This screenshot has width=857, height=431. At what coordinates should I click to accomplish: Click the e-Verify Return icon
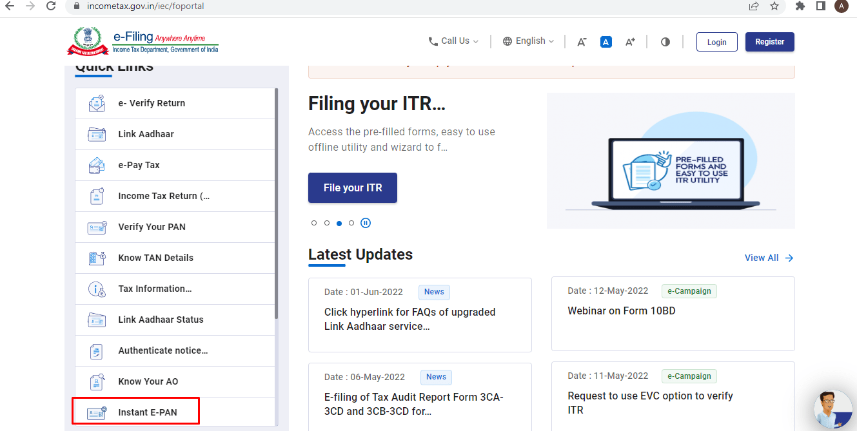point(97,103)
